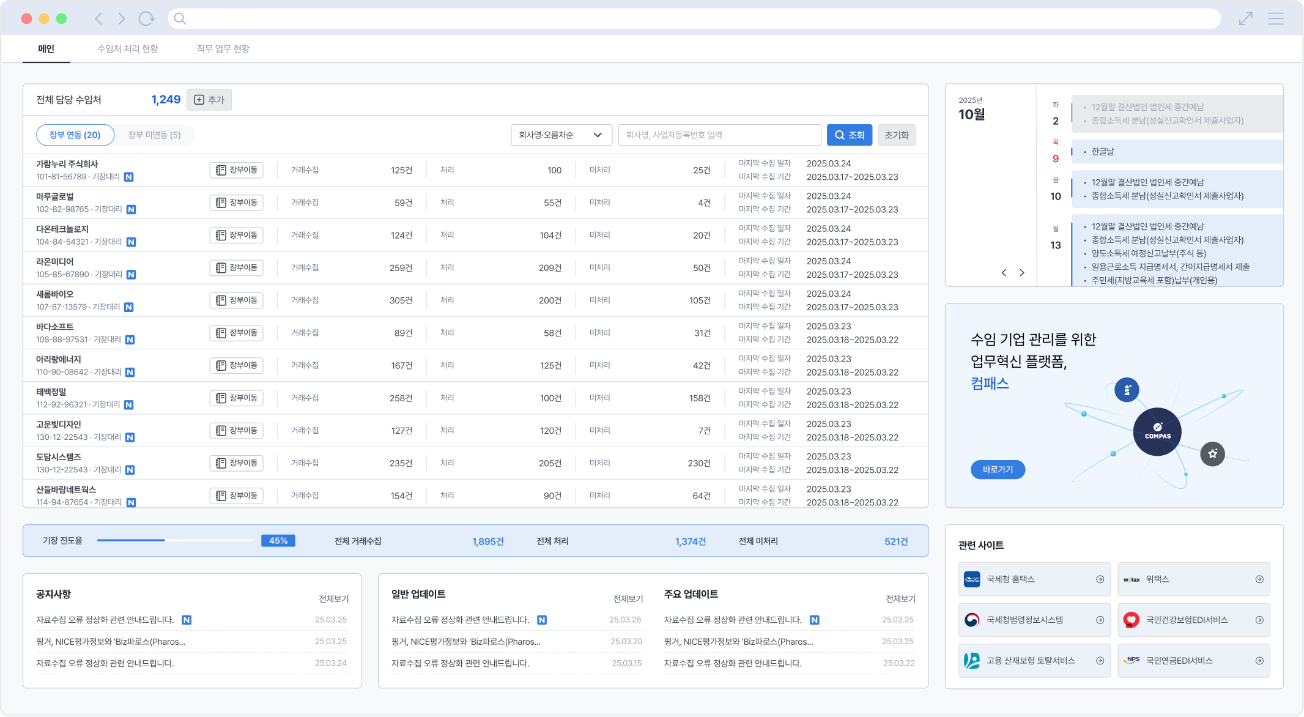
Task: Click the 추가 add client button
Action: 209,100
